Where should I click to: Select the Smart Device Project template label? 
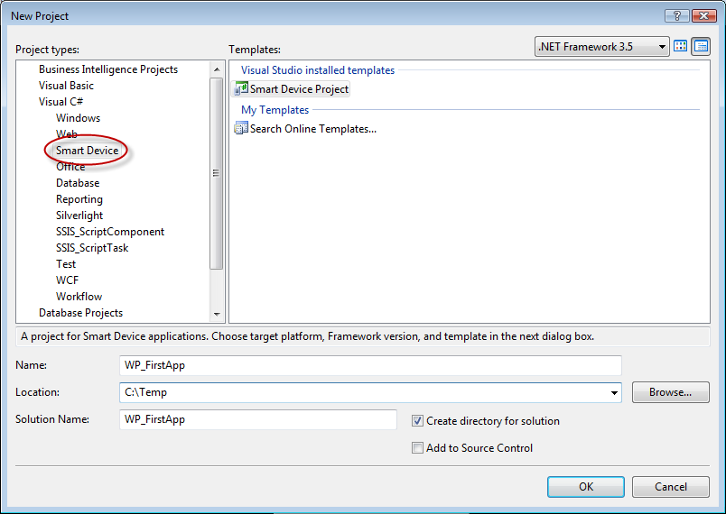[299, 88]
